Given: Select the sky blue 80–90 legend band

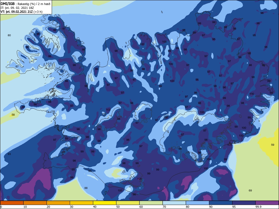Looking at the screenshot, I should 198,203.
